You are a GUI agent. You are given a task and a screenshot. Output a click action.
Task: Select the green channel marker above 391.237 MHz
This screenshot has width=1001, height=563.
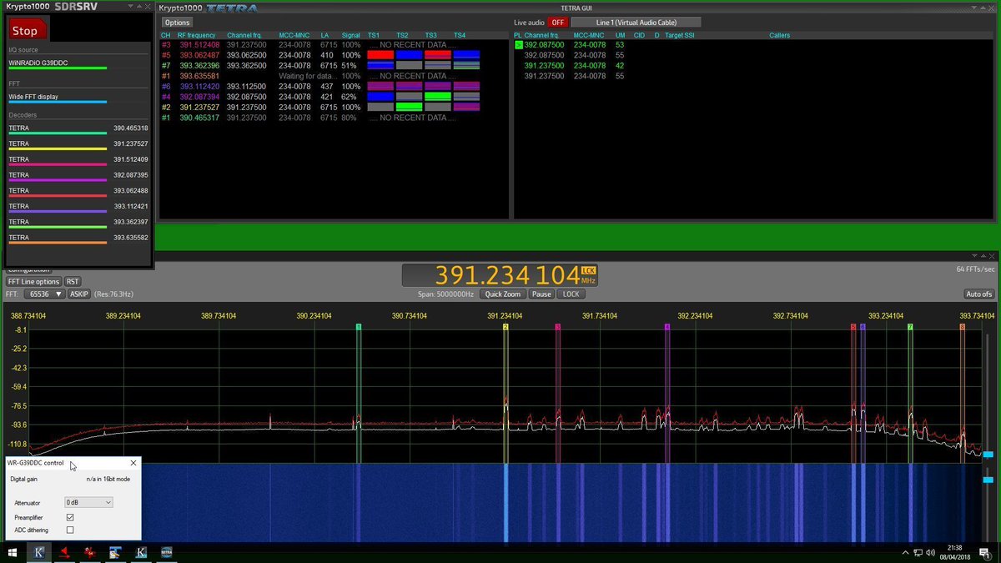[x=505, y=327]
